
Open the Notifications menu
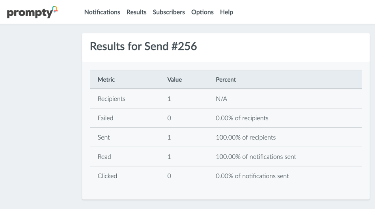(x=102, y=12)
